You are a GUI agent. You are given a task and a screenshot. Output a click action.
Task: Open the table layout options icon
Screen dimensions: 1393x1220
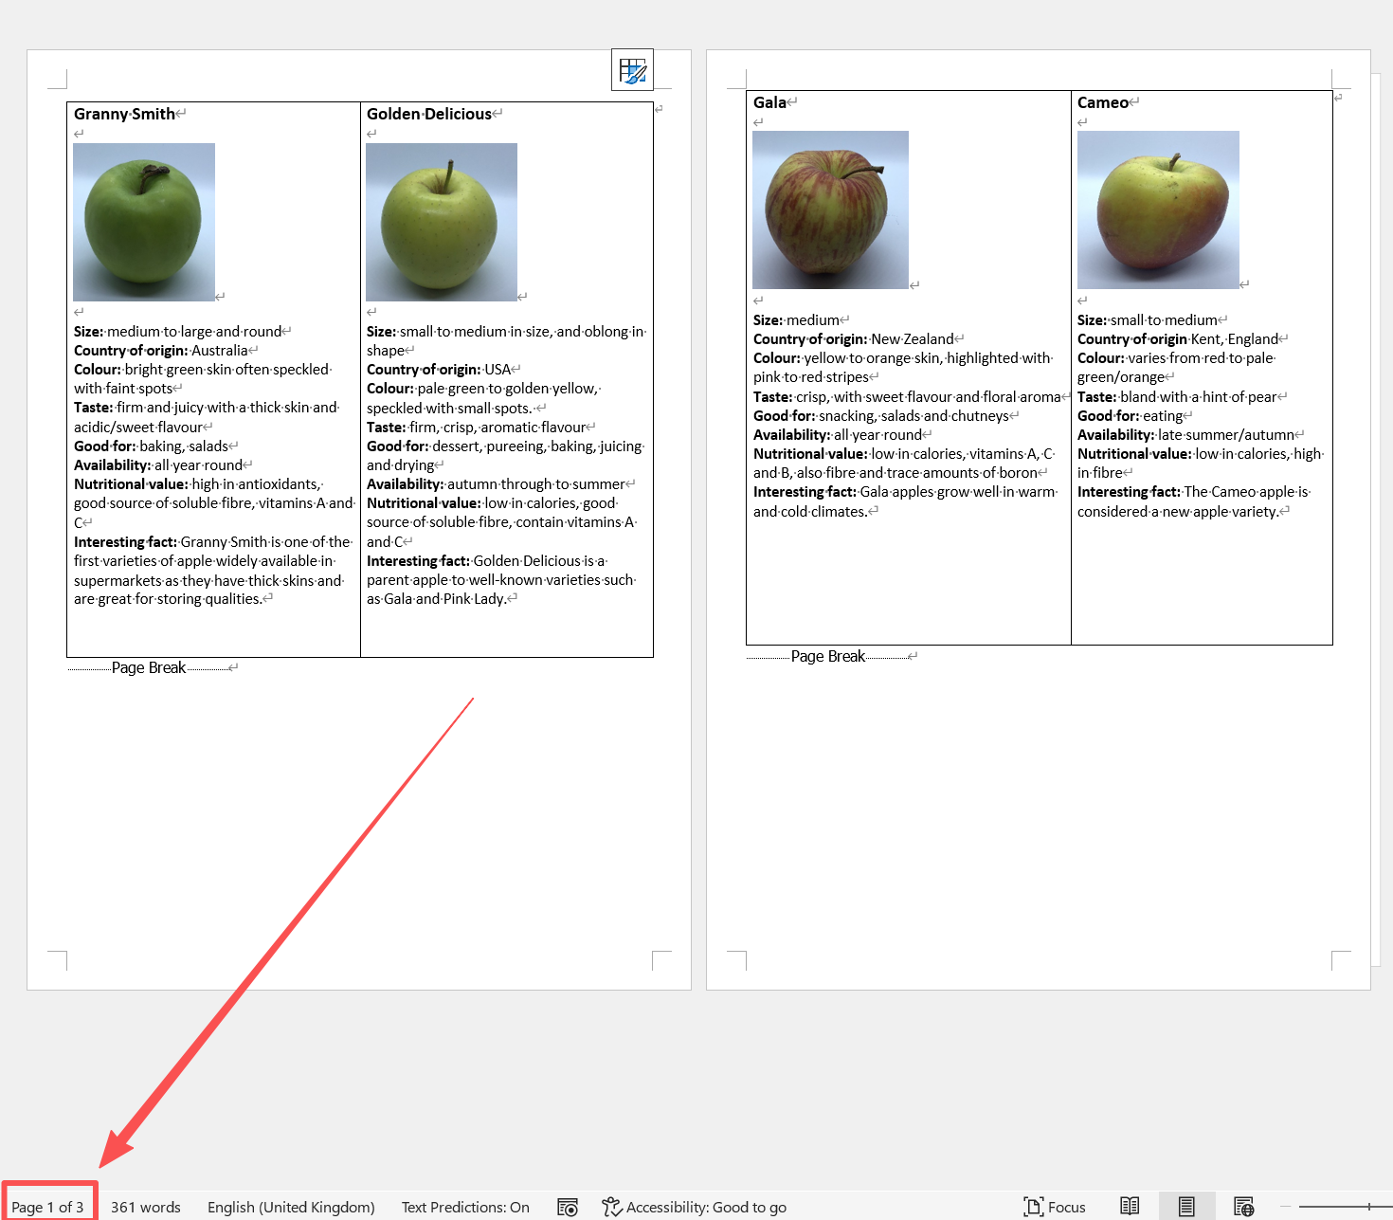(632, 70)
